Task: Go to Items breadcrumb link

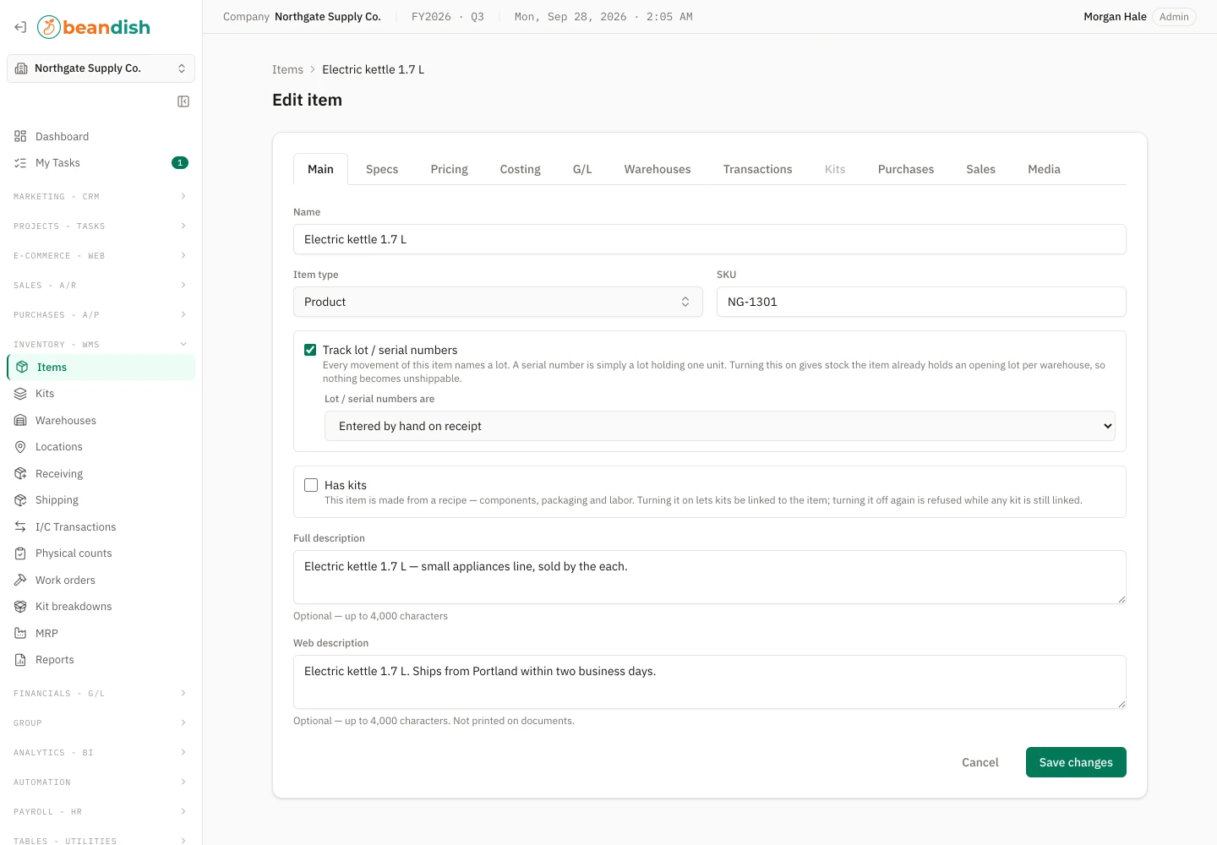Action: (x=287, y=69)
